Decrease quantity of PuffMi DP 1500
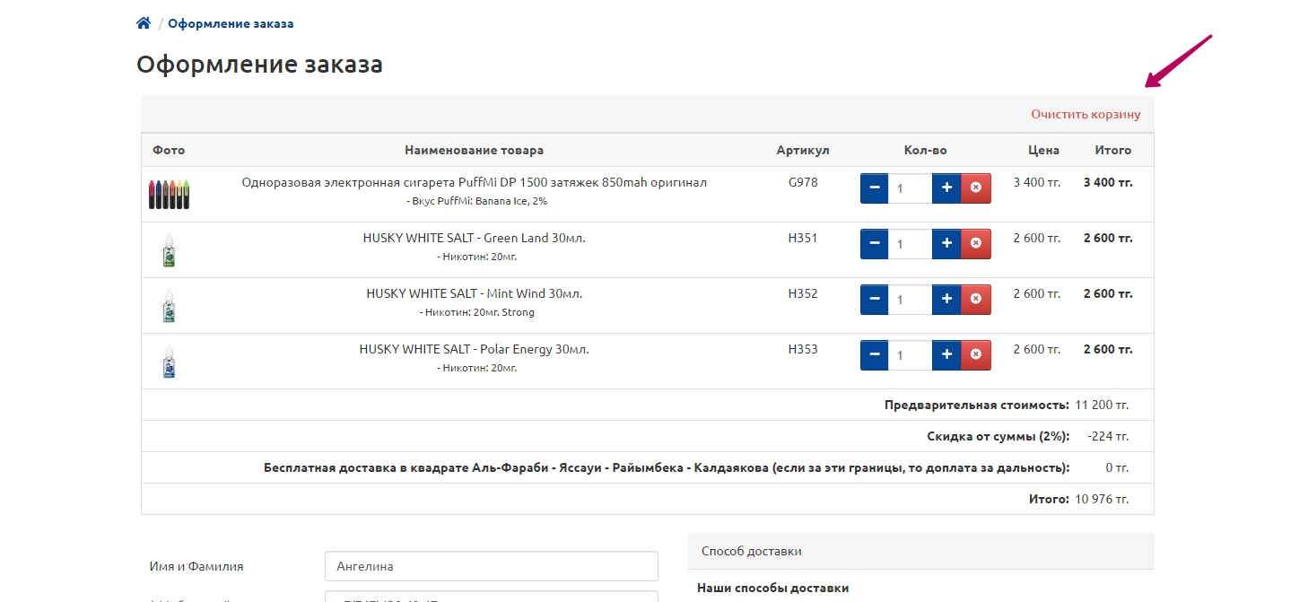The image size is (1308, 602). click(x=875, y=188)
